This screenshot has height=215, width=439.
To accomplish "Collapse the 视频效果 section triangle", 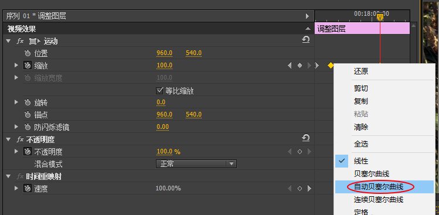I will click(x=308, y=29).
